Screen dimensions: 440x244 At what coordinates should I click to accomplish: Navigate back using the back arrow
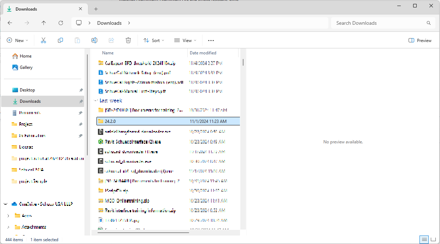tap(10, 23)
